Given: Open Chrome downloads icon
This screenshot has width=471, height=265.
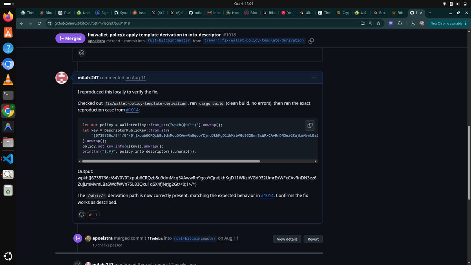Looking at the screenshot, I should pyautogui.click(x=413, y=23).
